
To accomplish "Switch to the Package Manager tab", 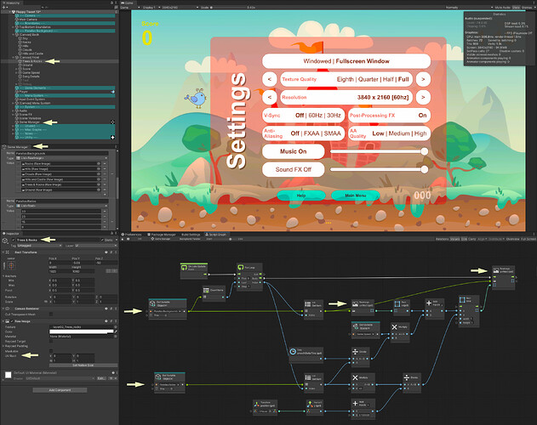I will click(x=162, y=235).
